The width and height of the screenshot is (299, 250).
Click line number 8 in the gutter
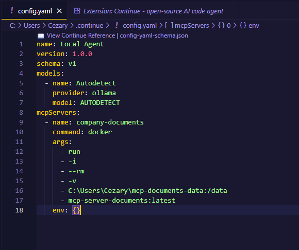coord(21,113)
